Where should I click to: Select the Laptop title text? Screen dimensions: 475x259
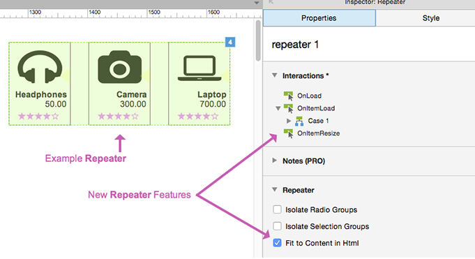(212, 95)
